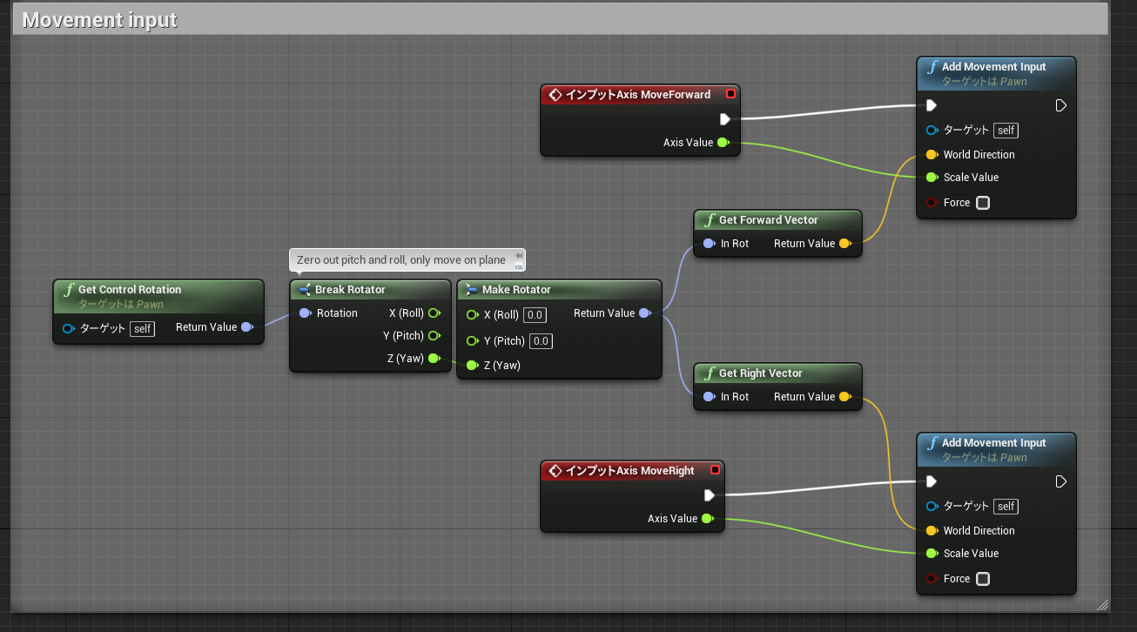Click the bottom Add Movement Input exec input pin

coord(932,481)
